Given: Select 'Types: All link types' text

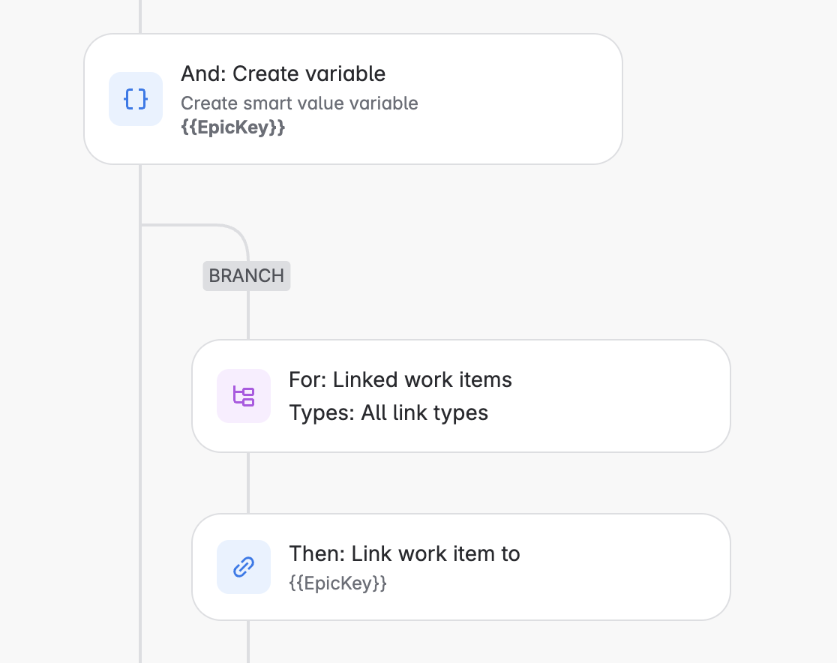Looking at the screenshot, I should pos(388,412).
